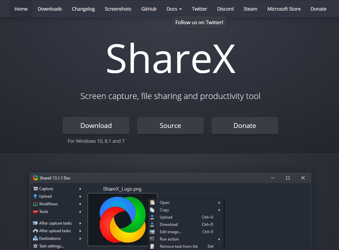Click the big ShareX heading
The image size is (339, 250).
(170, 59)
